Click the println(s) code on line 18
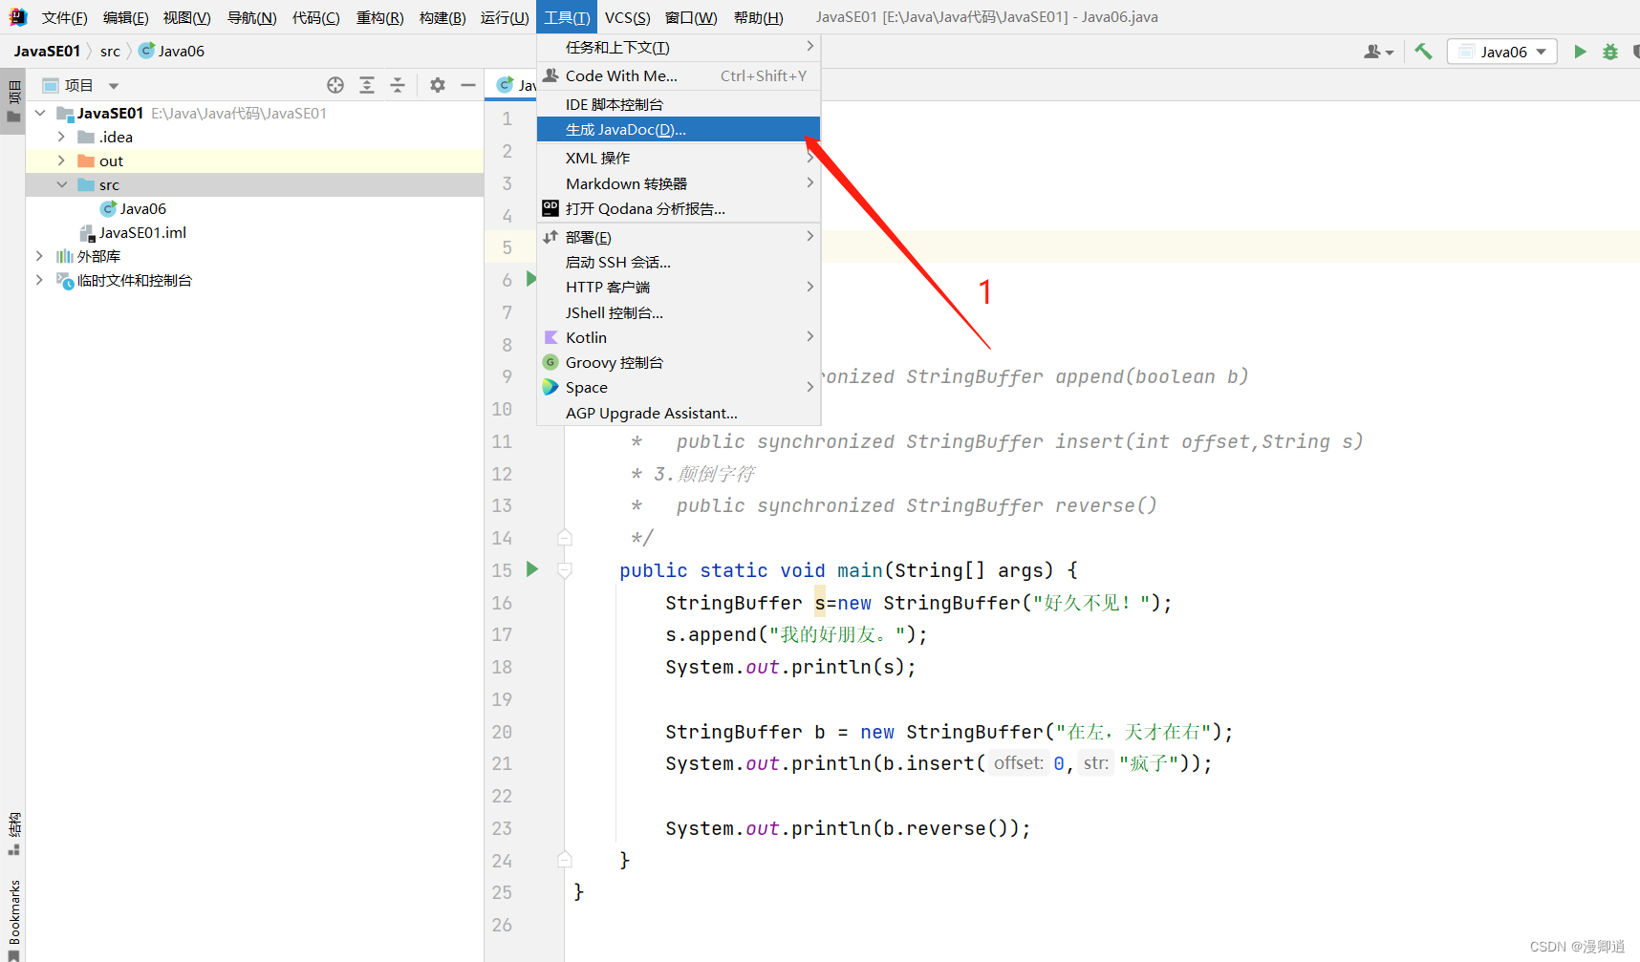Screen dimensions: 1640x962 (853, 667)
